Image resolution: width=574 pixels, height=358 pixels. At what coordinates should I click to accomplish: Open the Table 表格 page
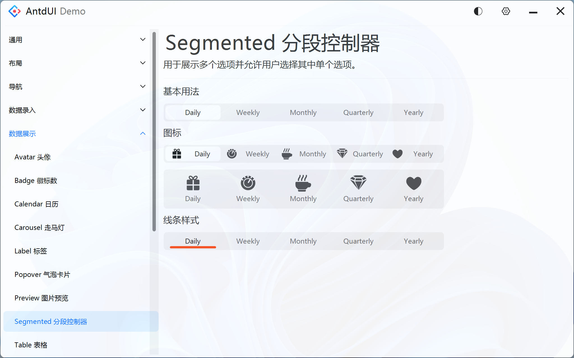pyautogui.click(x=31, y=345)
